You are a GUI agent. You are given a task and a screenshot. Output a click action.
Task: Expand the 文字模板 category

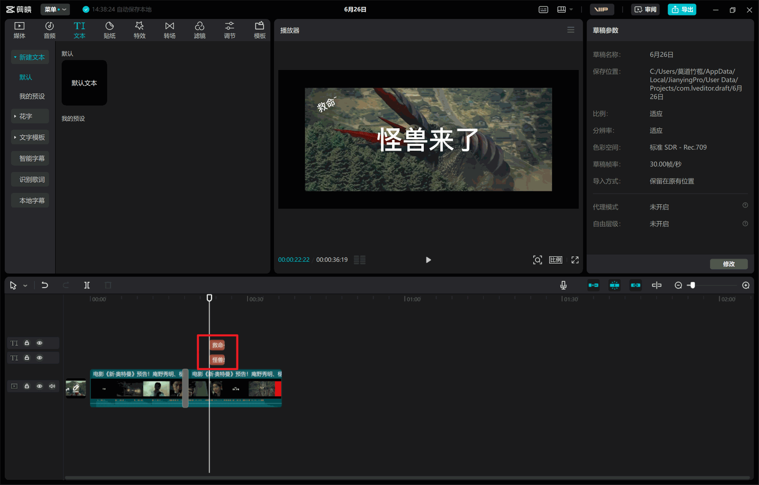[30, 137]
